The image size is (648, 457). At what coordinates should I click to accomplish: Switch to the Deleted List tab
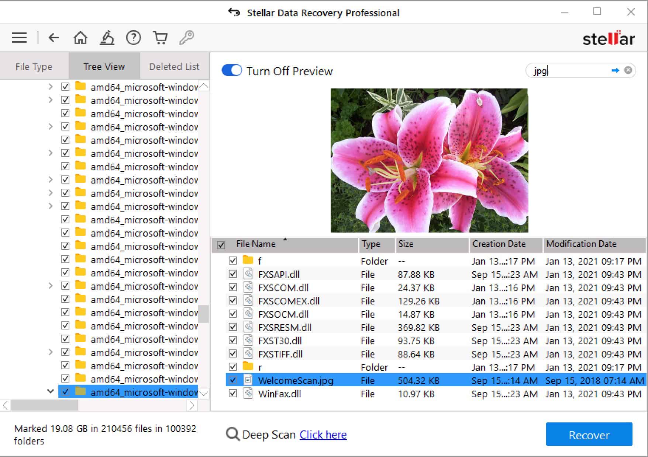(x=174, y=66)
